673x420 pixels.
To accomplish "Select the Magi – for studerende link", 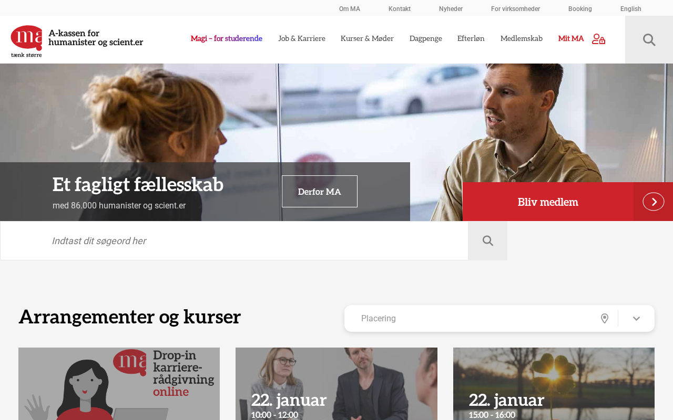I will point(227,38).
